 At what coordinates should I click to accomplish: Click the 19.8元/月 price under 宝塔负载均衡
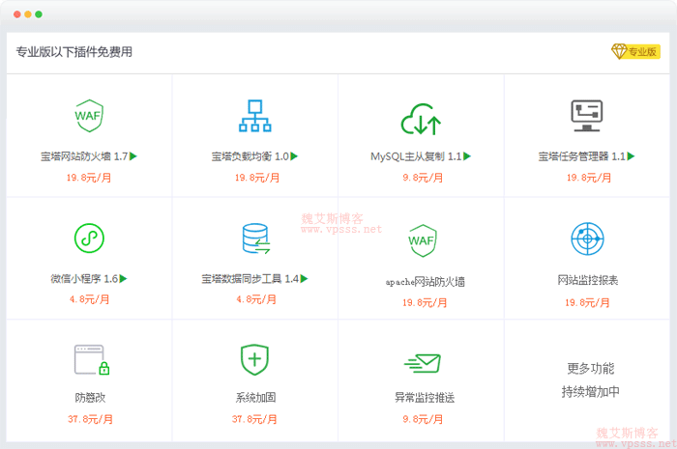coord(257,178)
